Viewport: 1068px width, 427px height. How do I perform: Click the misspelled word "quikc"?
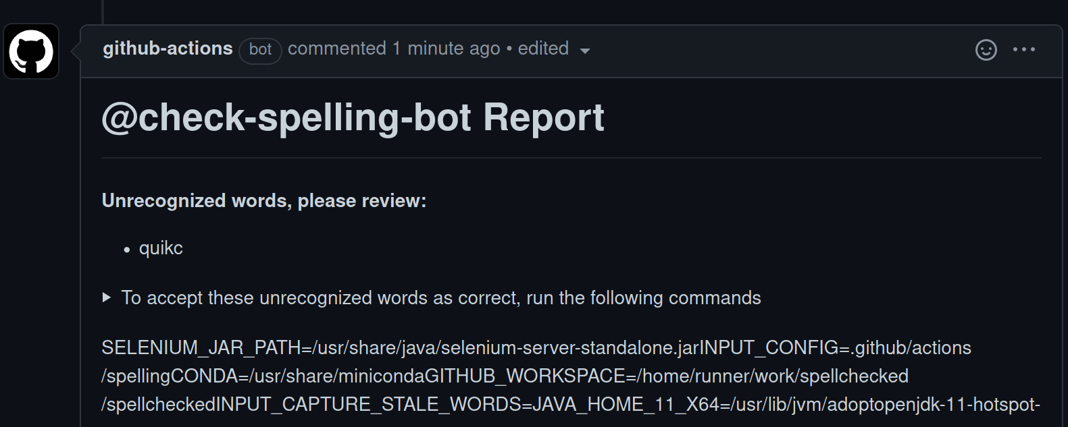click(161, 248)
